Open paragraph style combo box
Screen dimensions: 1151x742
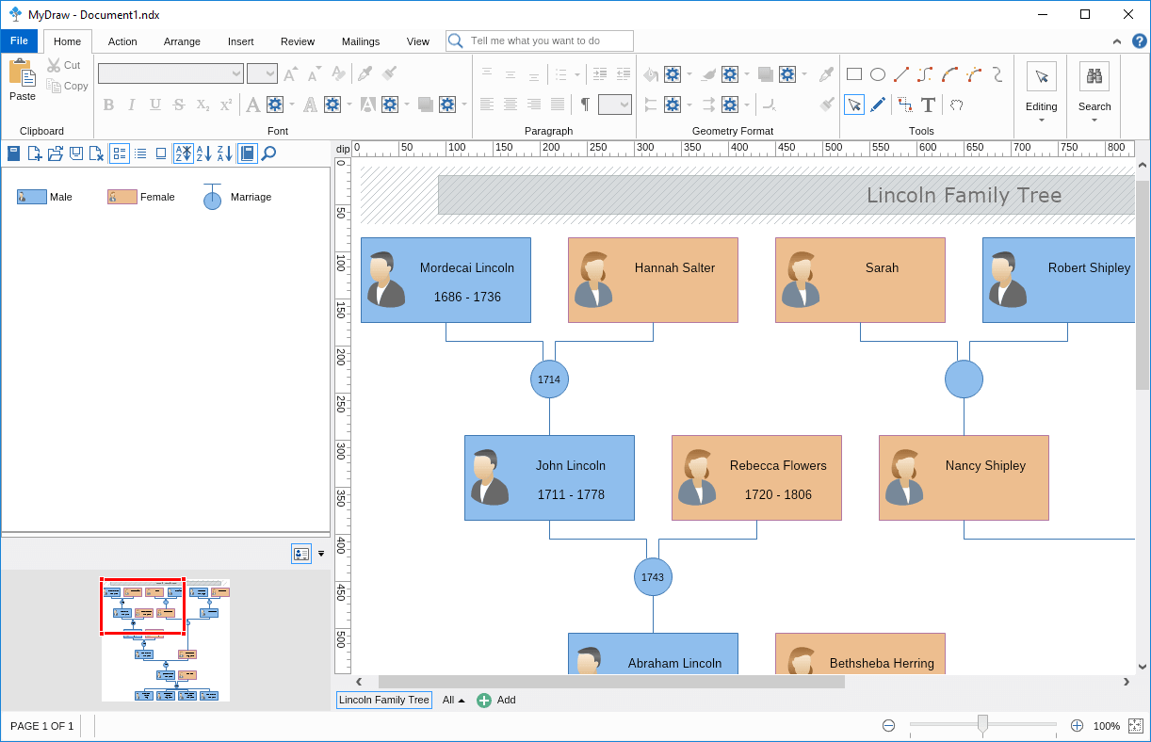[x=614, y=105]
